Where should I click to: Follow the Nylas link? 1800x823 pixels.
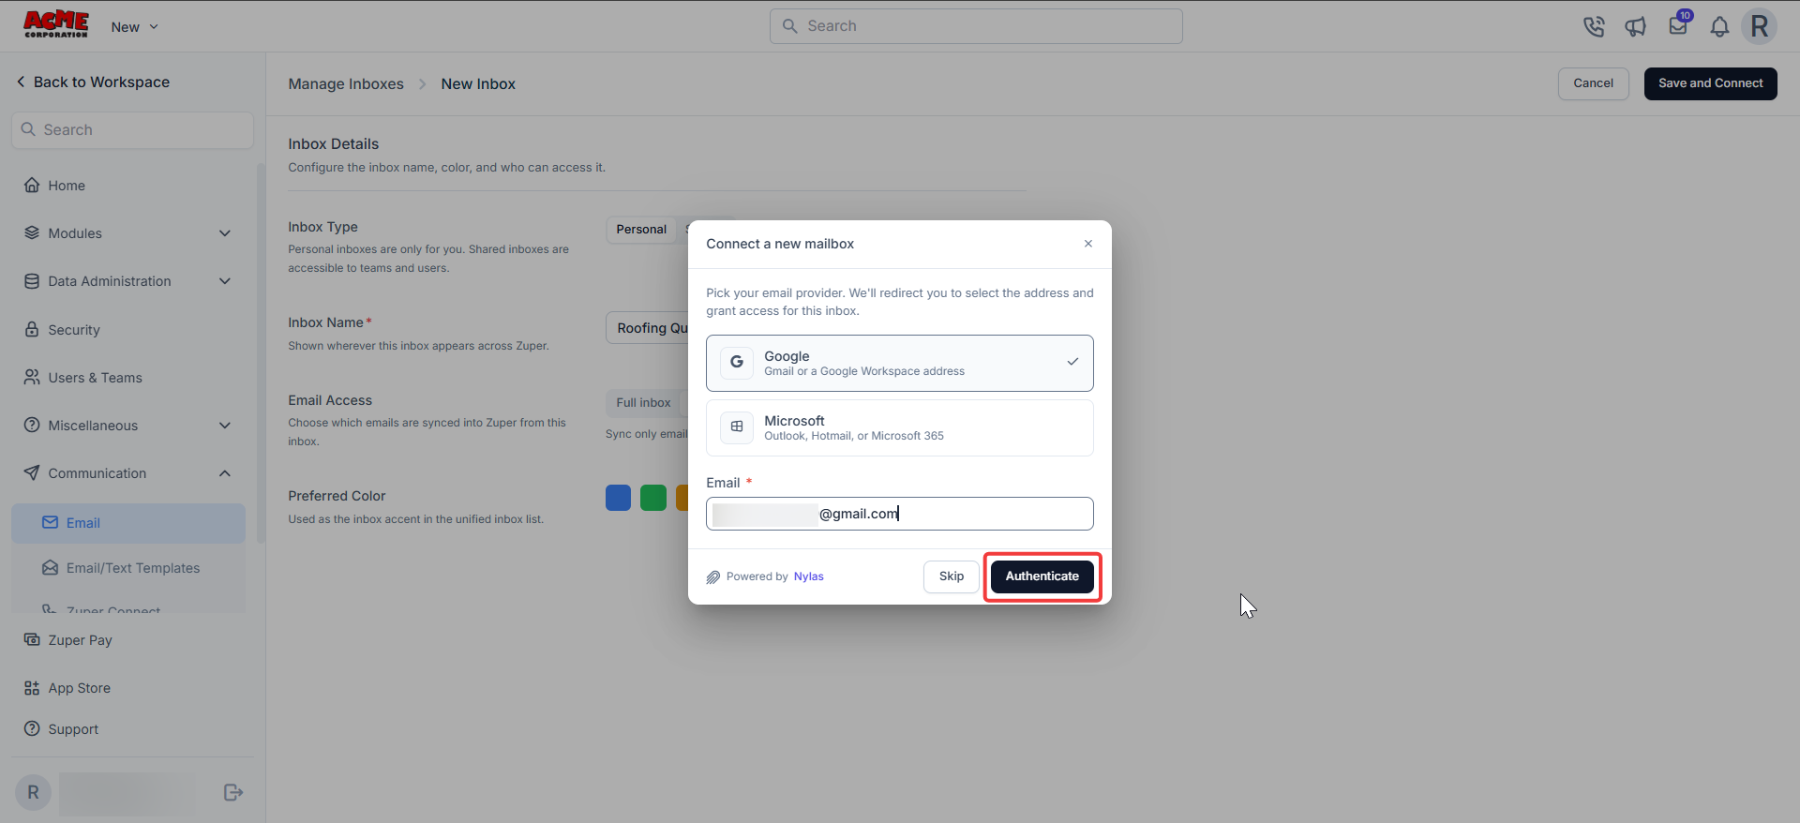coord(809,576)
